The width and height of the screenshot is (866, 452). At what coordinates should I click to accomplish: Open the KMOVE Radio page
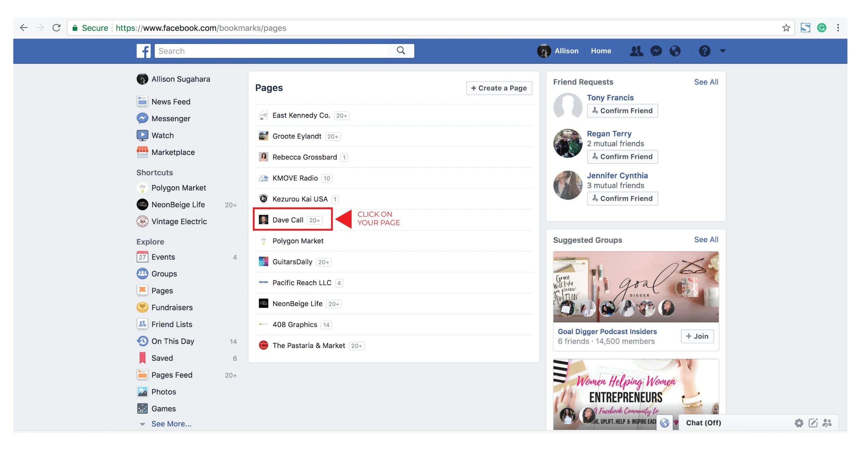pyautogui.click(x=295, y=178)
